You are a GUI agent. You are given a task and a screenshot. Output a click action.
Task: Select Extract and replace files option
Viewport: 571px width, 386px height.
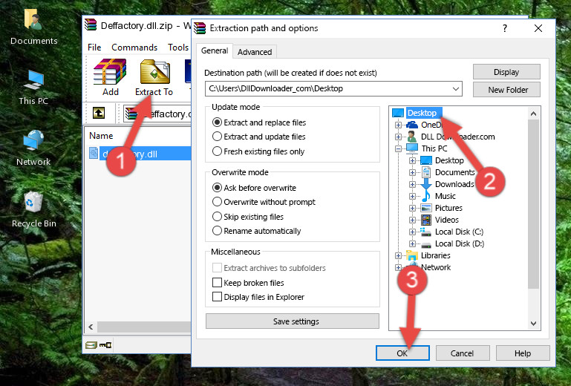click(217, 122)
